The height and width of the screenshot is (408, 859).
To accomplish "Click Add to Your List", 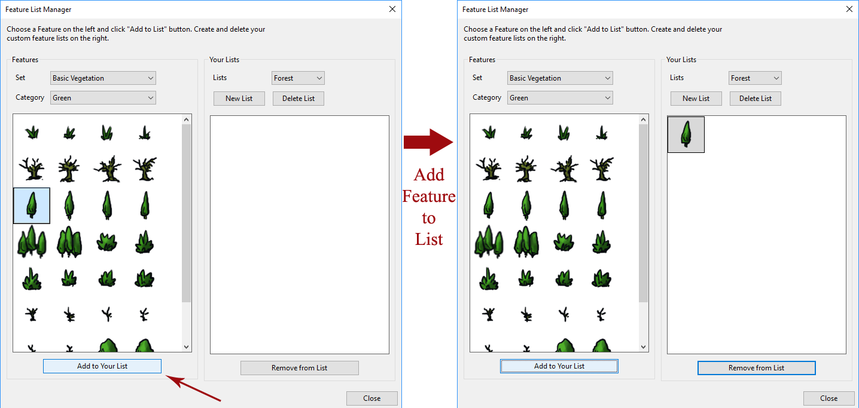I will coord(102,366).
